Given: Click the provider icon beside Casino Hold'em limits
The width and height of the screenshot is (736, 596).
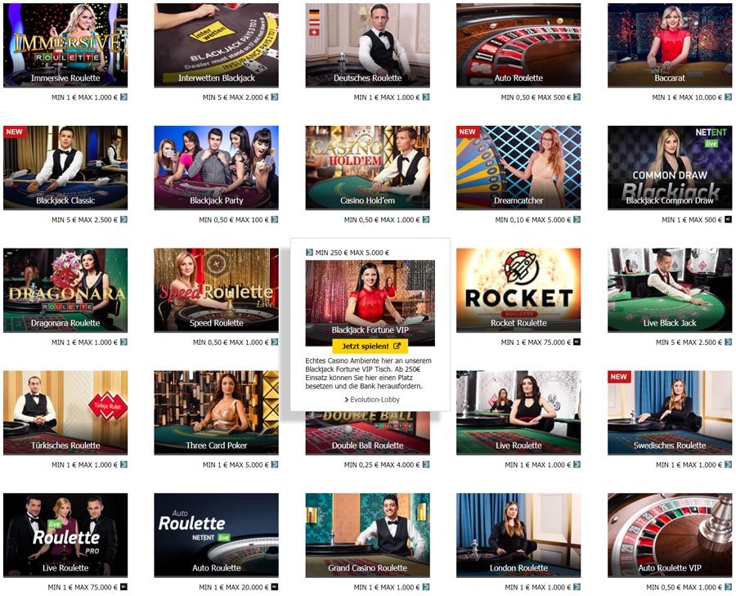Looking at the screenshot, I should [x=426, y=219].
